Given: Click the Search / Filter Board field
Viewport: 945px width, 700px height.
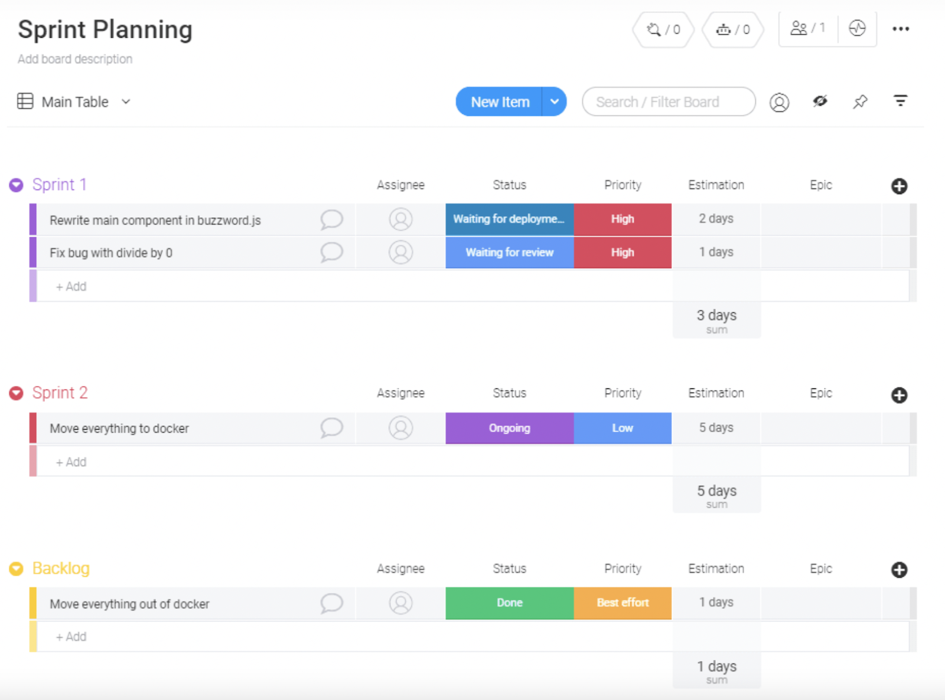Looking at the screenshot, I should tap(668, 102).
